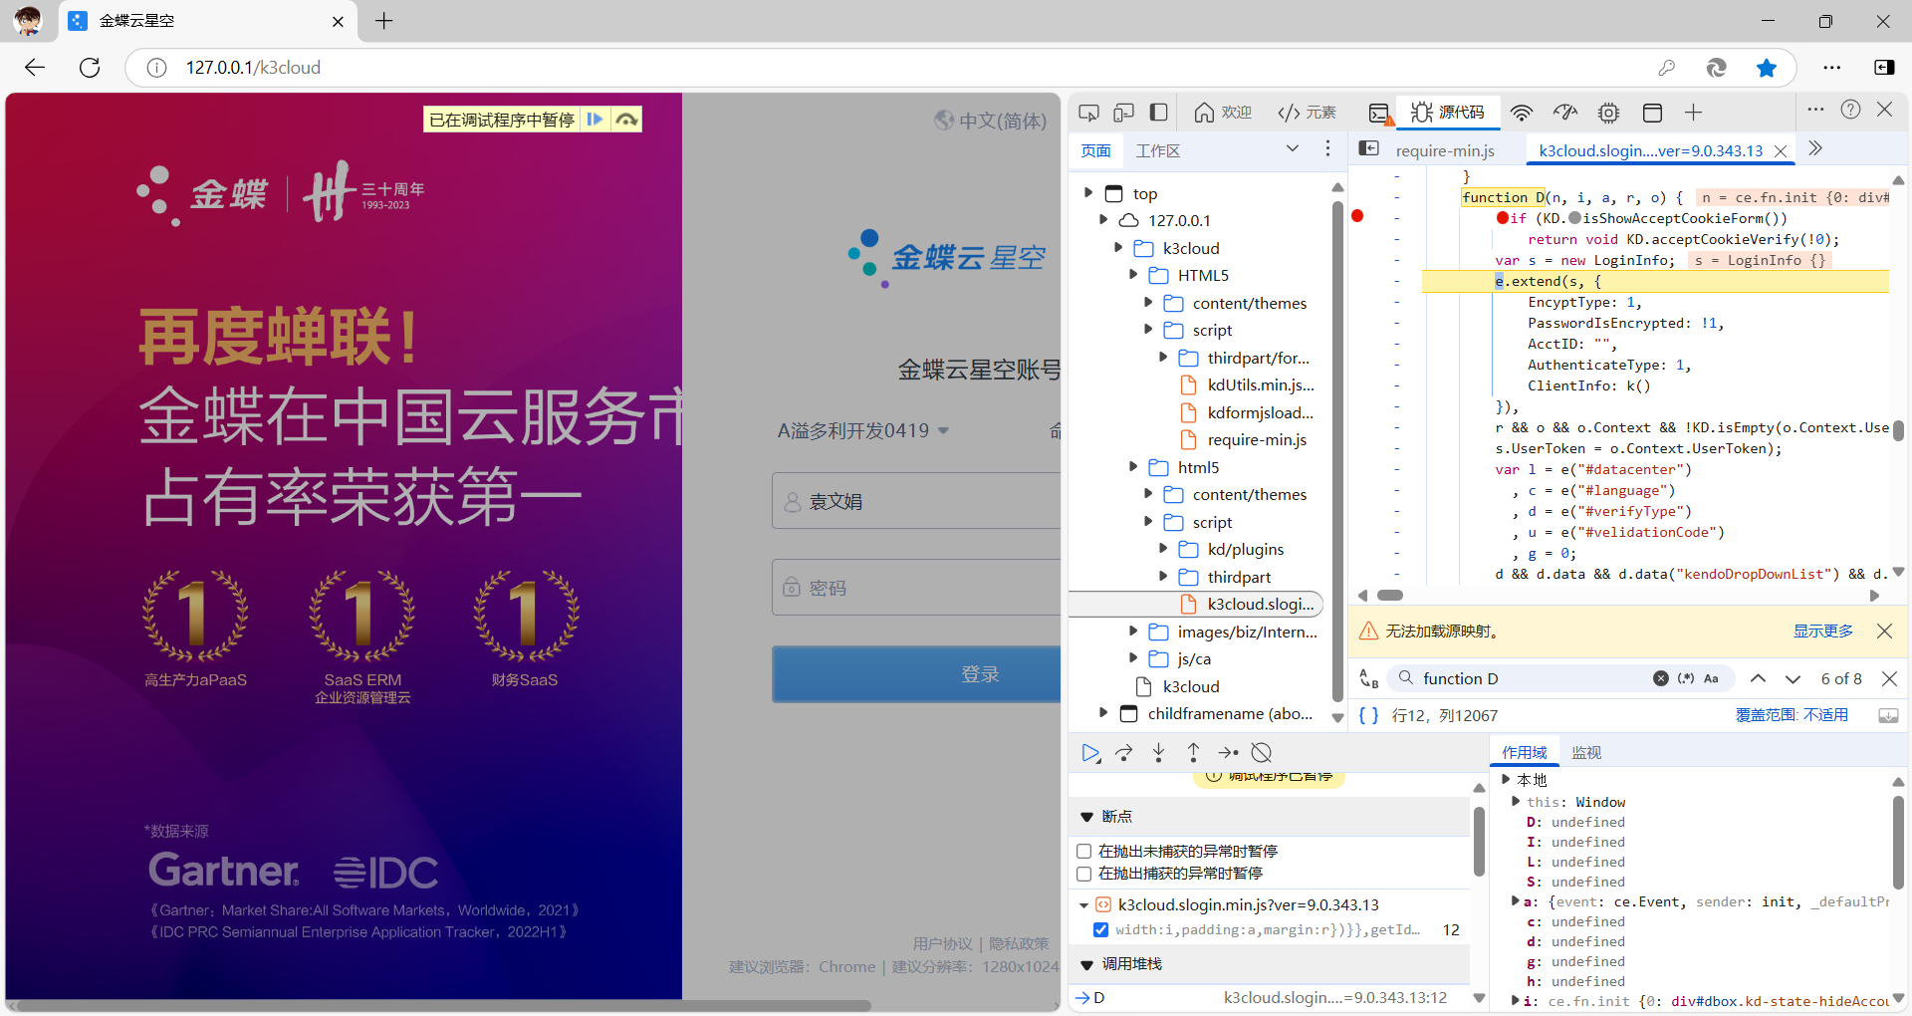The height and width of the screenshot is (1016, 1912).
Task: Toggle the navigator pane icon
Action: 1369,148
